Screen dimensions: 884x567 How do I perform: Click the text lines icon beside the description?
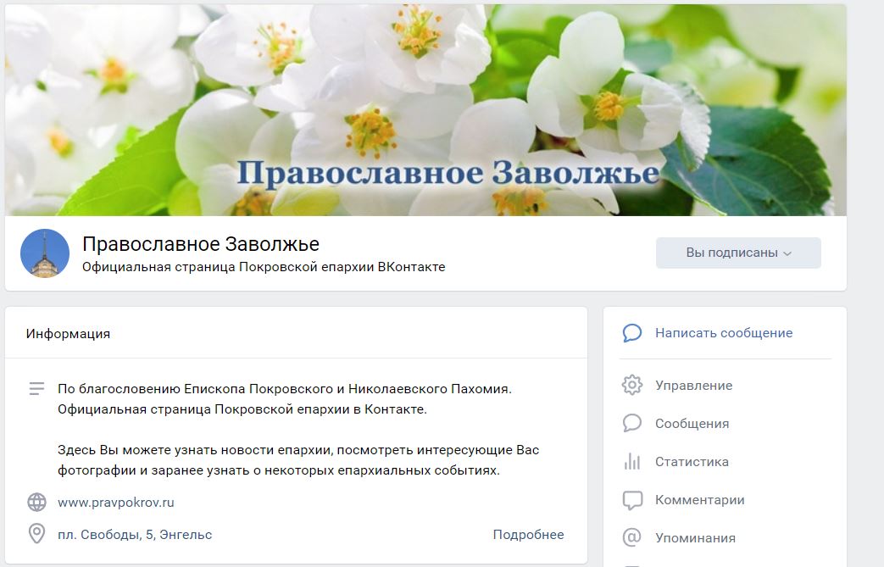click(36, 389)
